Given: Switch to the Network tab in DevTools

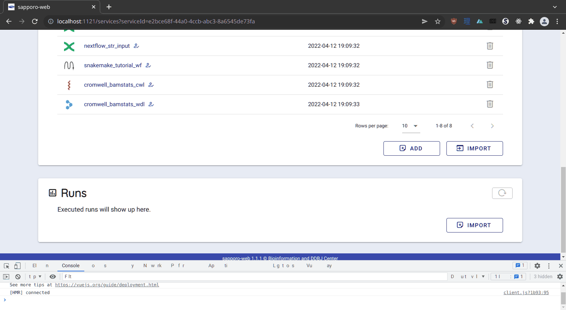Looking at the screenshot, I should 152,266.
